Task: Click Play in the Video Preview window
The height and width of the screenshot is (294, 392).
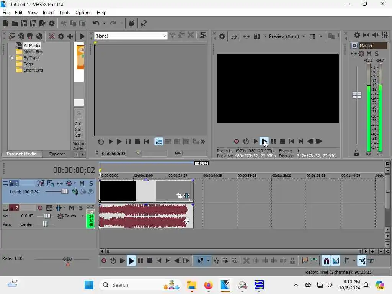Action: pos(264,142)
